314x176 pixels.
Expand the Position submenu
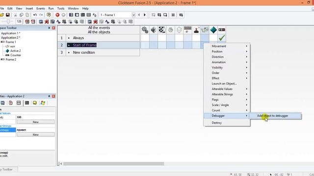[227, 51]
